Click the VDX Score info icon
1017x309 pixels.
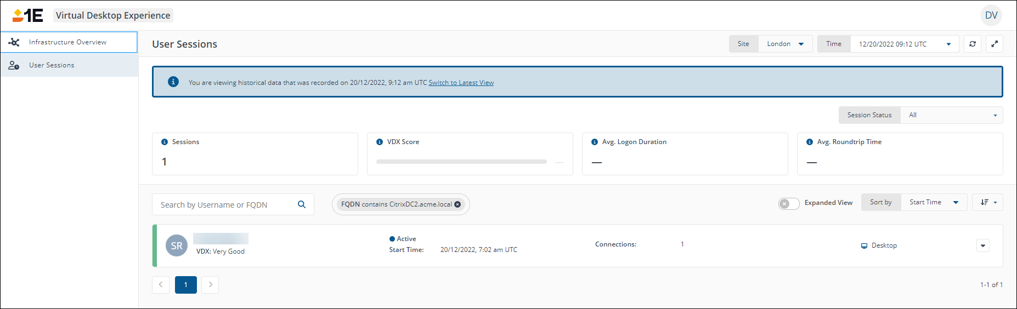click(380, 142)
